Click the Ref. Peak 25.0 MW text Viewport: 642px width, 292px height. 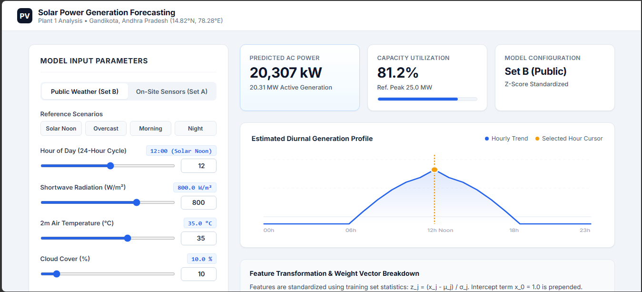[404, 87]
